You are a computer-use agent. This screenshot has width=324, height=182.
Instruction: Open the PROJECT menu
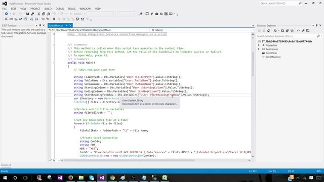tap(35, 9)
